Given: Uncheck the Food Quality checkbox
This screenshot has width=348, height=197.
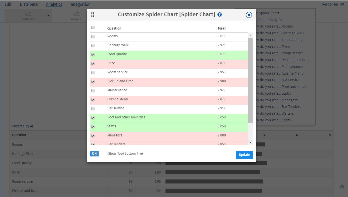Looking at the screenshot, I should tap(93, 55).
